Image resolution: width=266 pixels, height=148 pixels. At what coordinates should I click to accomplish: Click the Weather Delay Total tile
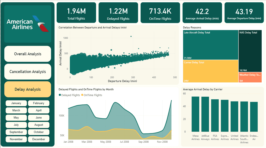click(250, 77)
